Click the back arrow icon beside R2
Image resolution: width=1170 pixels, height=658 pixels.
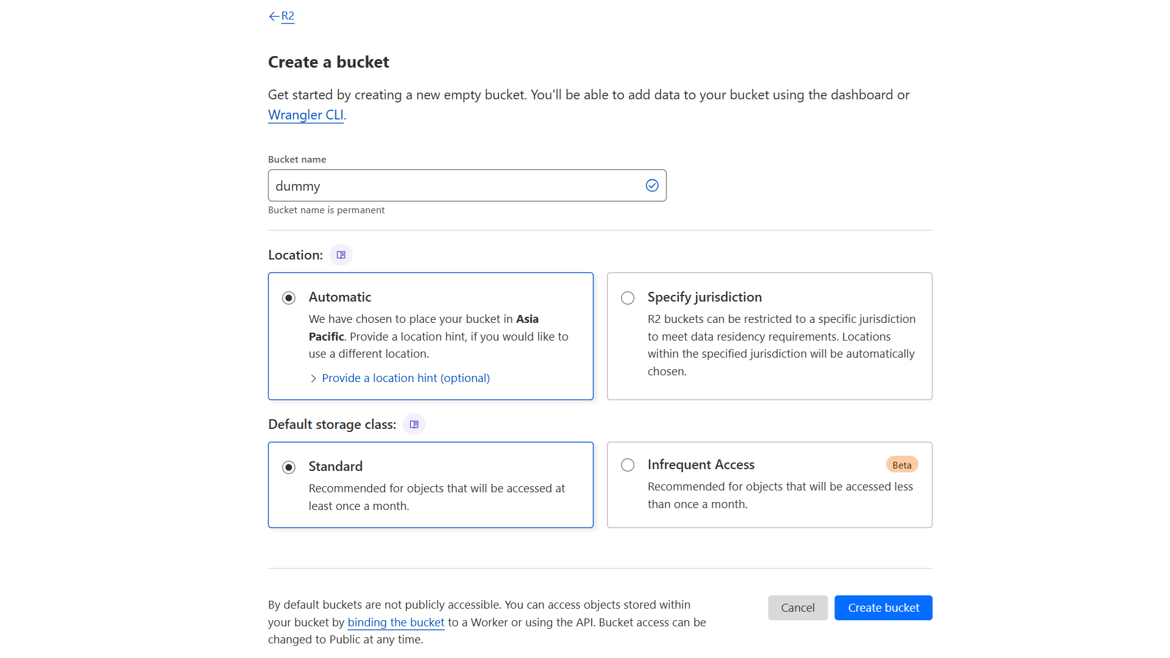pos(274,16)
